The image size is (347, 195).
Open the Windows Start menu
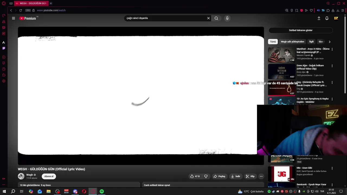coord(4,191)
